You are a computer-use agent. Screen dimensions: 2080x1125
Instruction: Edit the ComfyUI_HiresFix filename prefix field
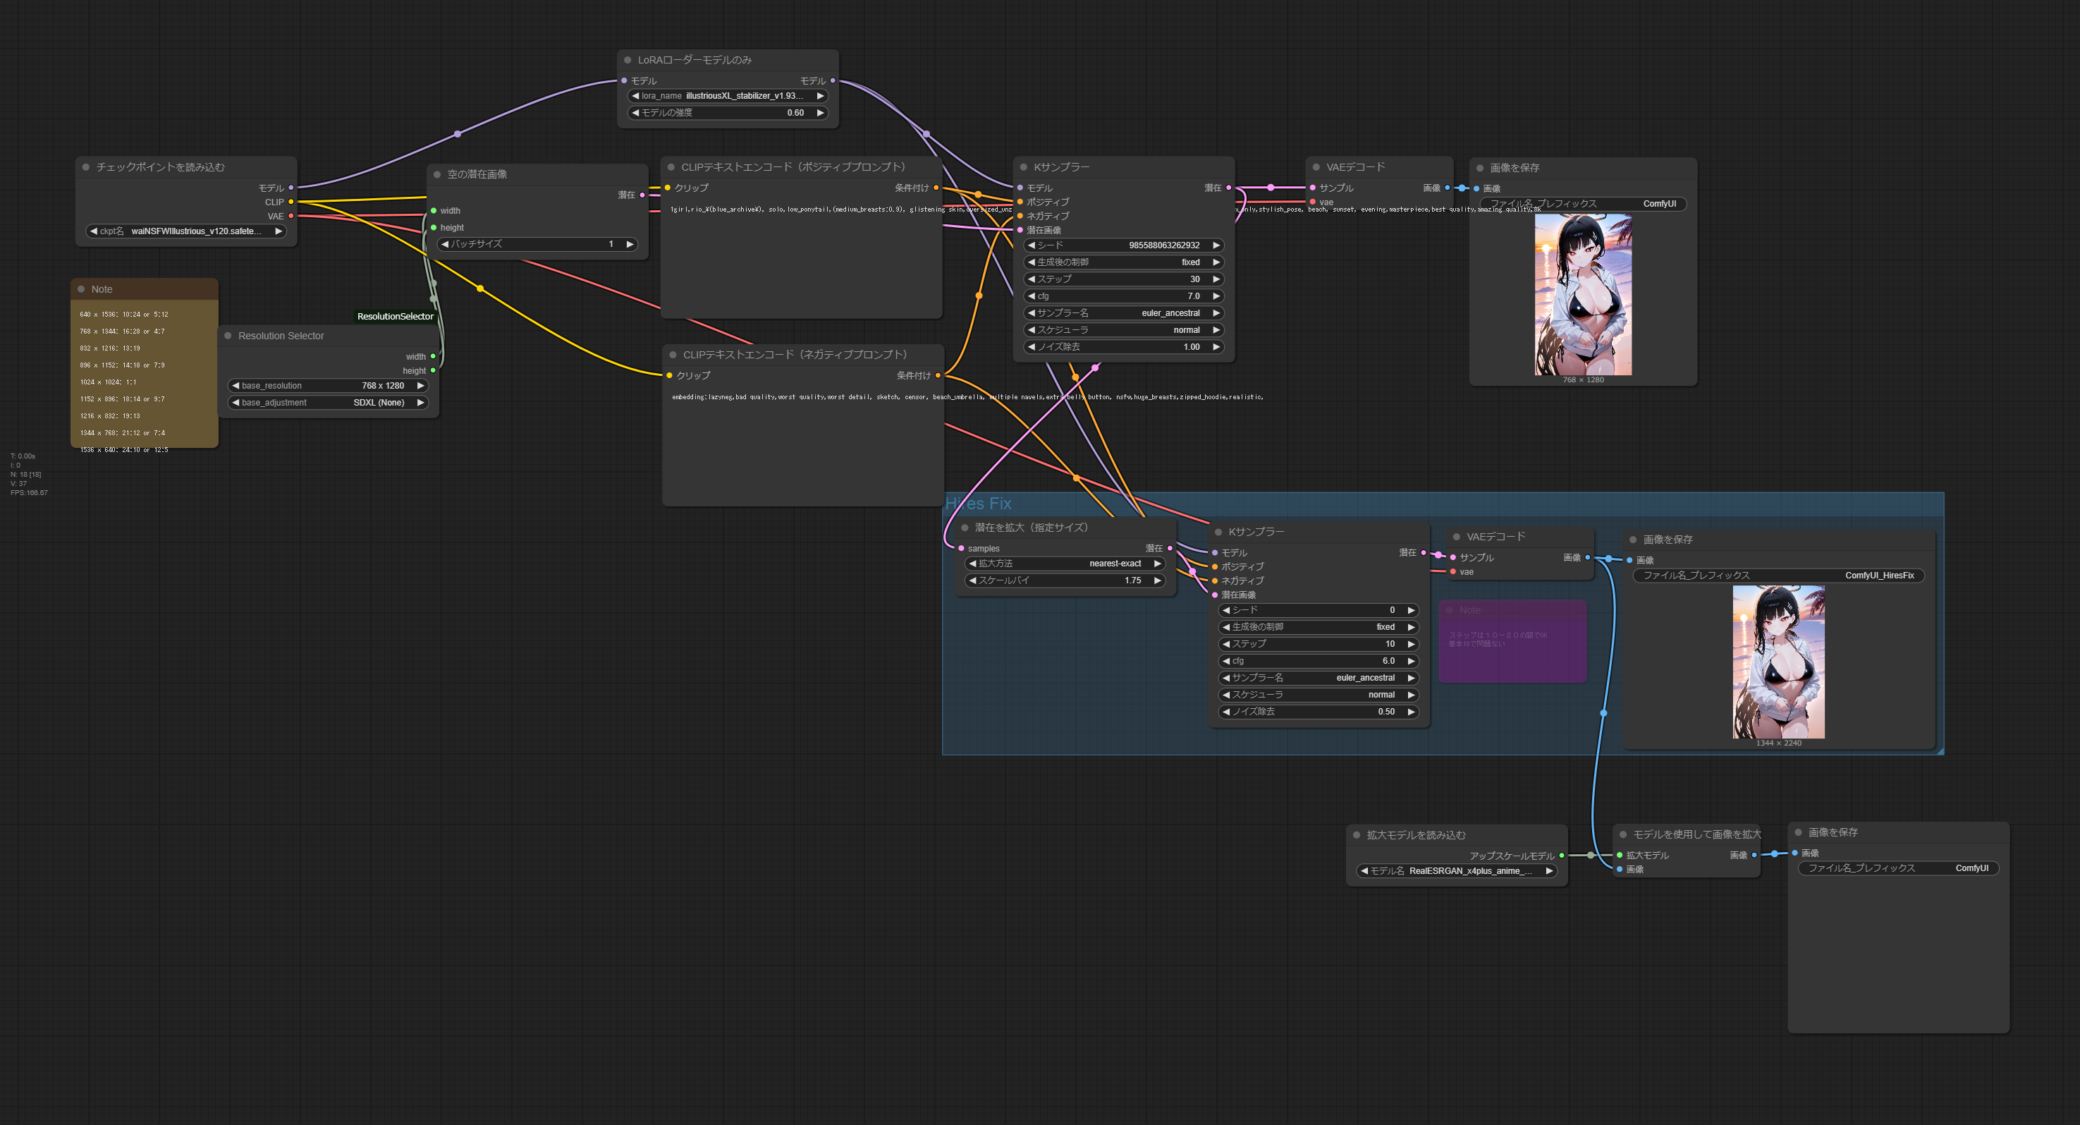tap(1778, 576)
